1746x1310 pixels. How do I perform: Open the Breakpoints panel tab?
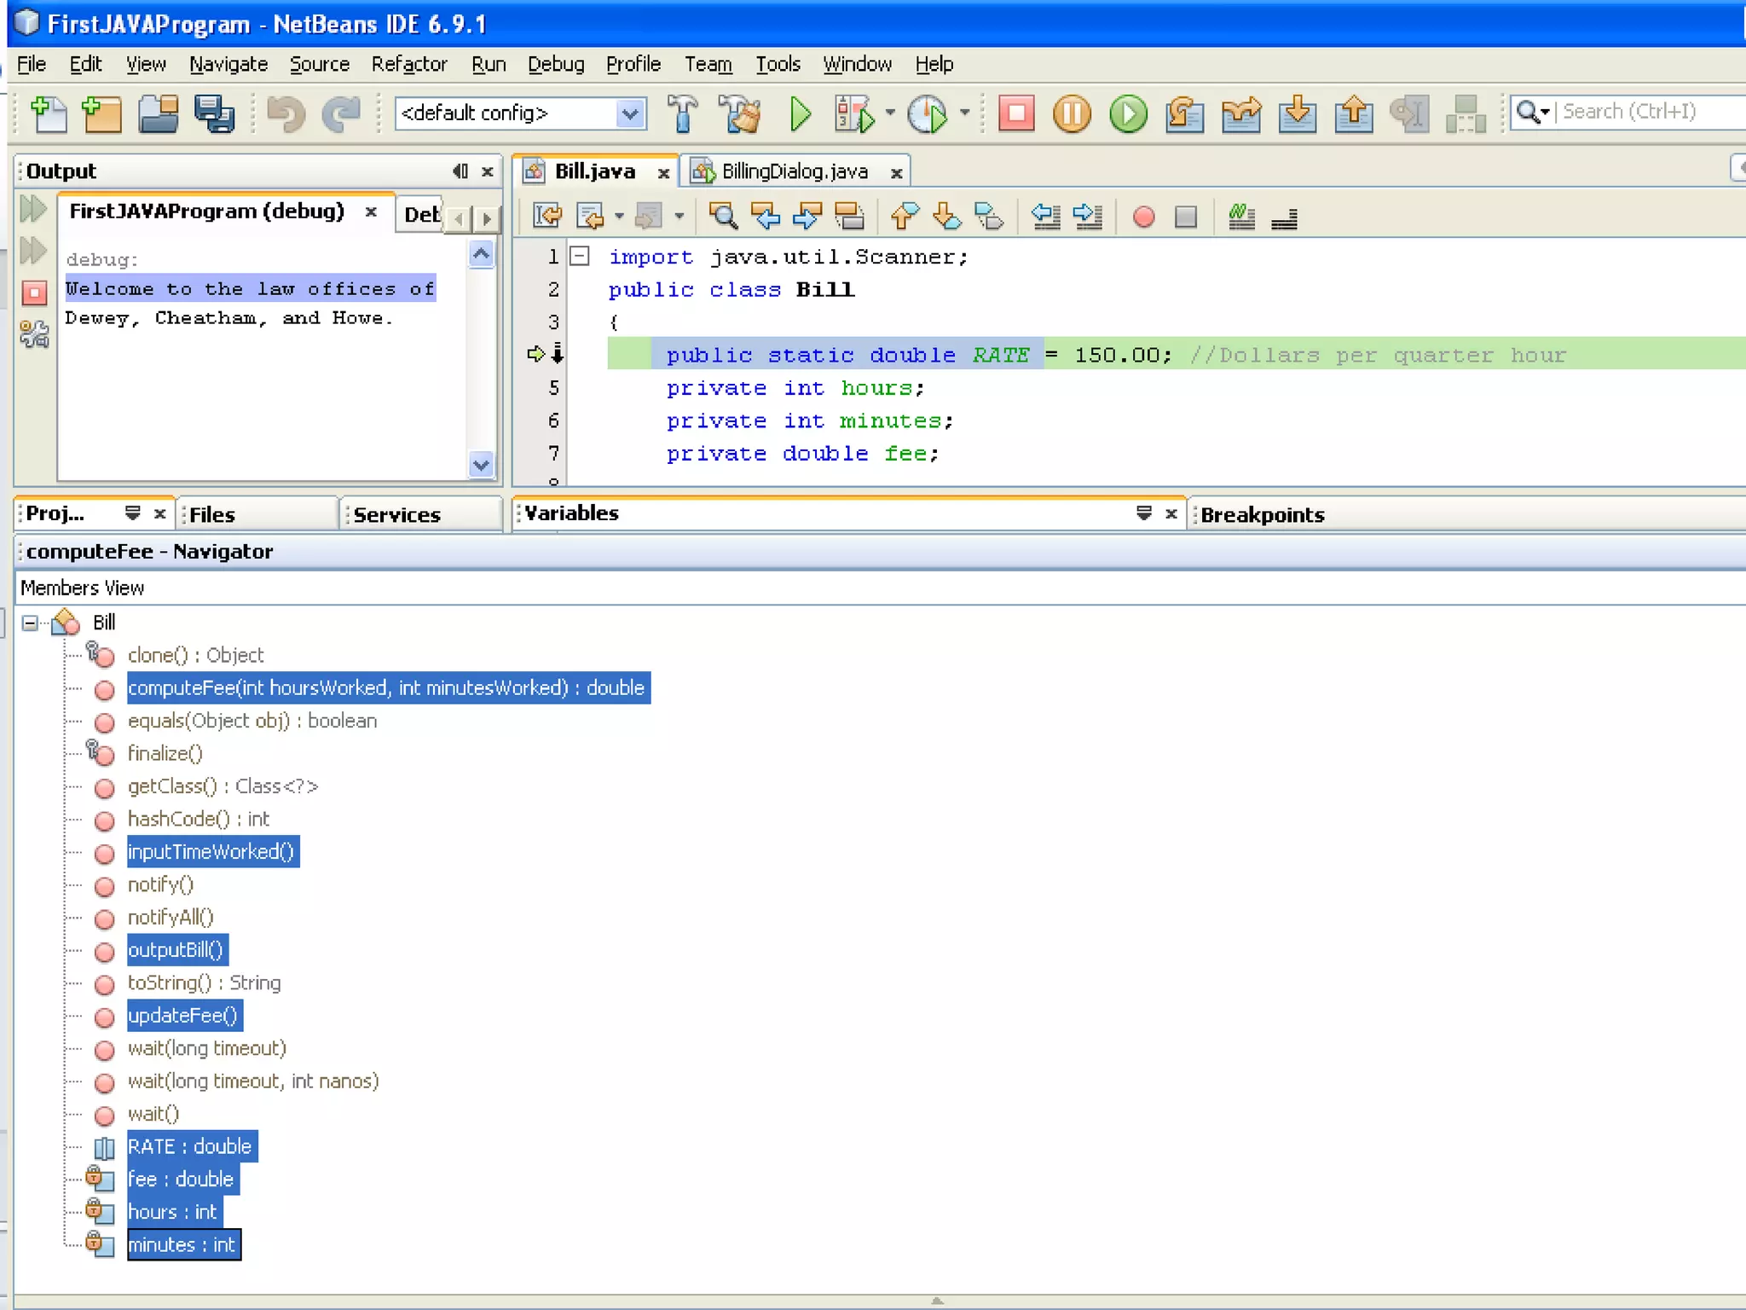click(1262, 514)
